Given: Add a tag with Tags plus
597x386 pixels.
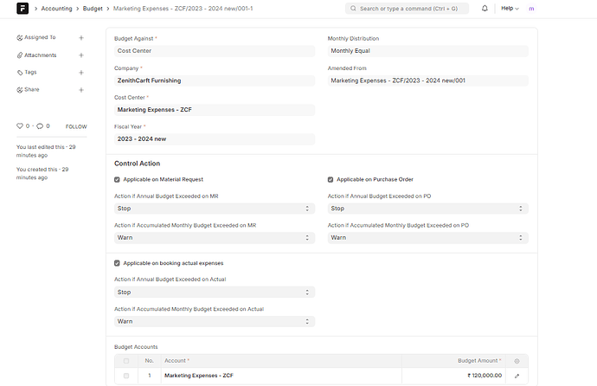Looking at the screenshot, I should click(x=81, y=73).
